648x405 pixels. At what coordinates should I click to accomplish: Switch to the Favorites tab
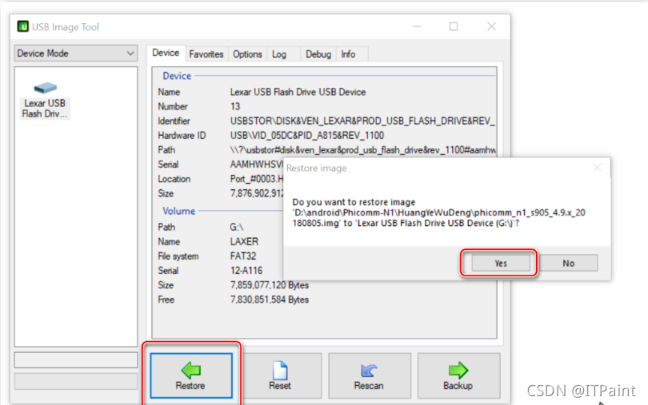pyautogui.click(x=206, y=54)
